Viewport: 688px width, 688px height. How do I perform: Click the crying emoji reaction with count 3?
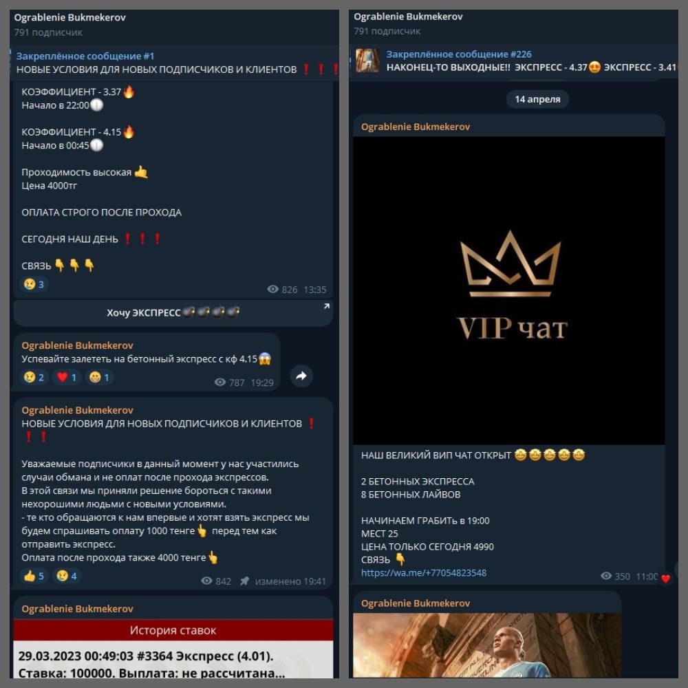pyautogui.click(x=34, y=284)
